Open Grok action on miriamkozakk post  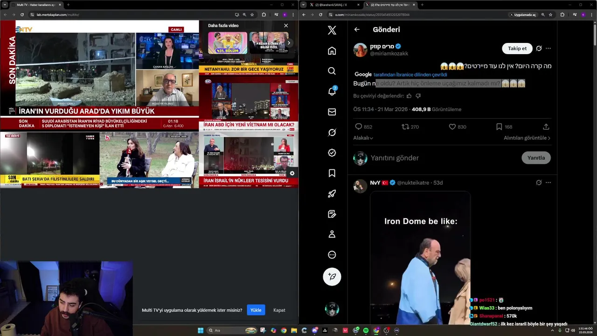[x=539, y=49]
